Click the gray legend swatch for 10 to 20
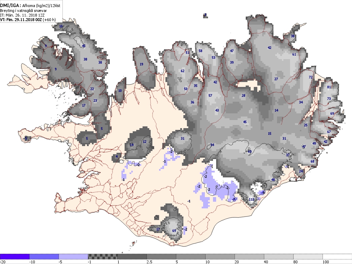The height and width of the screenshot is (264, 352). click(220, 257)
